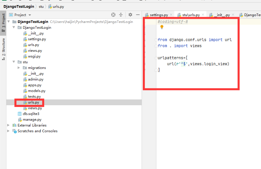Switch to the partially shown DjangoTes… tab
Screen dimensions: 261x169
pos(250,15)
